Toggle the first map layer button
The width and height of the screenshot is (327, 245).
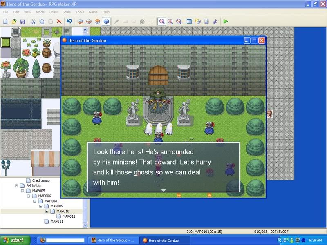(x=80, y=21)
